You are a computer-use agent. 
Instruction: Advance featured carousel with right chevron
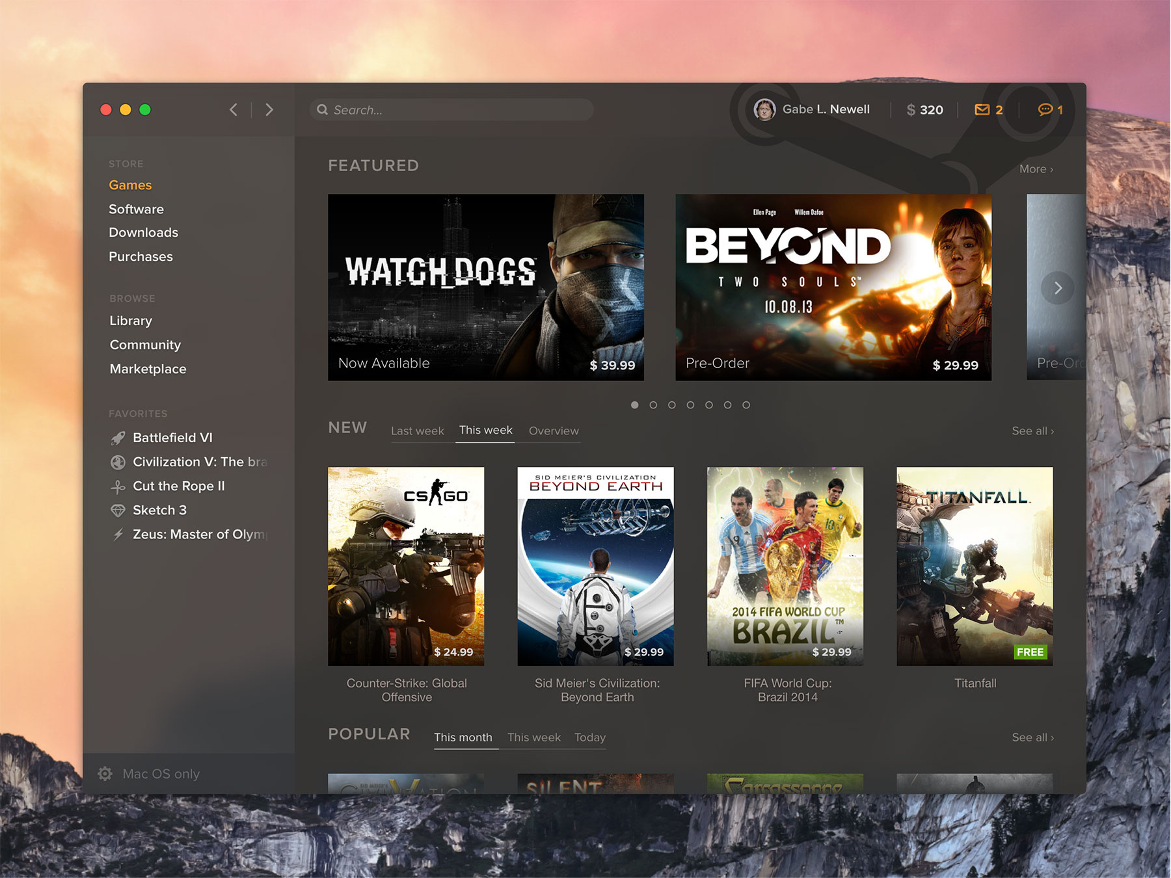click(x=1058, y=287)
